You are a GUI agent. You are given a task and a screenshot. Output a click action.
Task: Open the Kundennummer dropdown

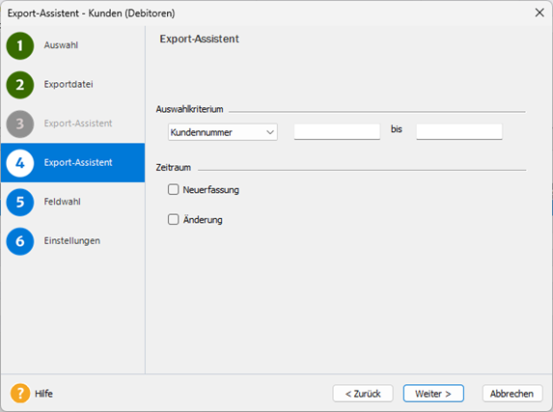coord(223,132)
